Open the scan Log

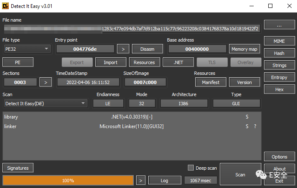coord(165,181)
